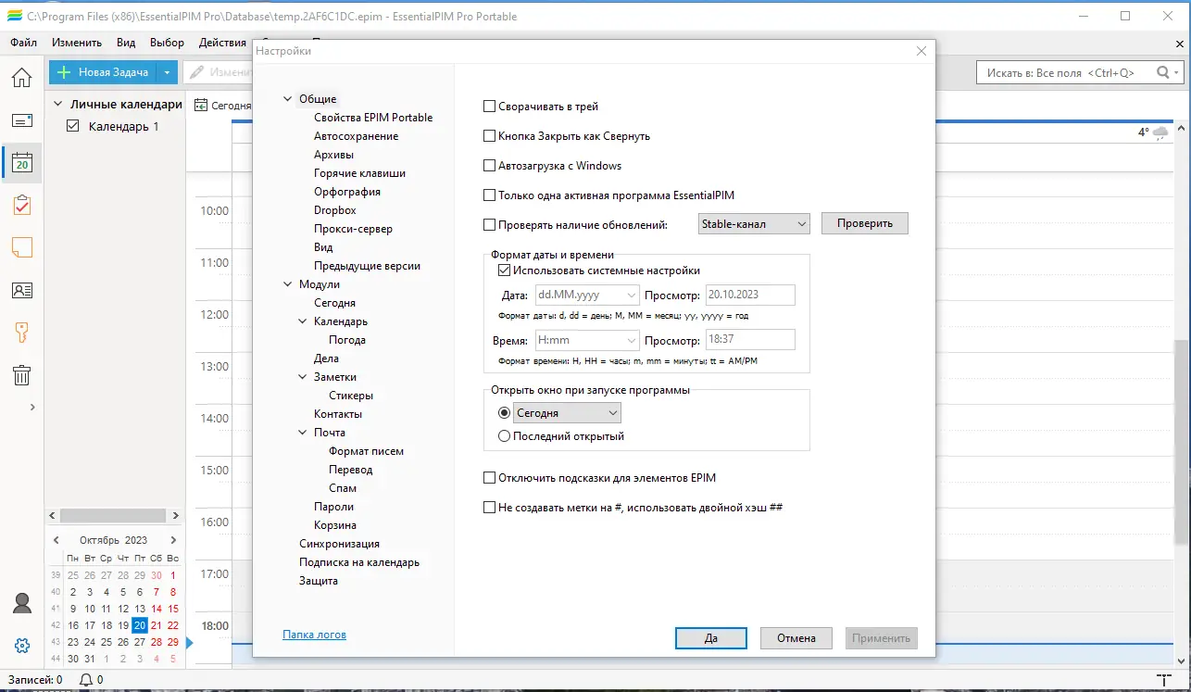Open the Stable-канал update channel dropdown

(754, 223)
